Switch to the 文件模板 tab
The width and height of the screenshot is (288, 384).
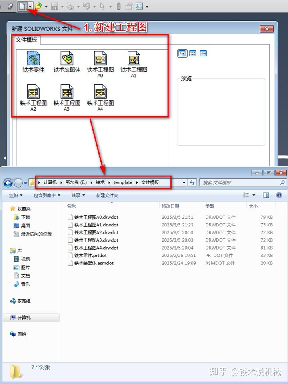coord(26,40)
